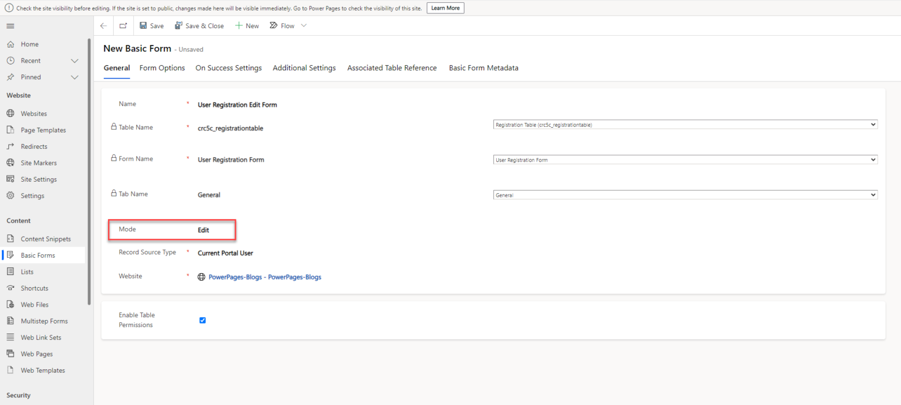901x405 pixels.
Task: Click the open-in-new-window icon
Action: click(x=123, y=25)
